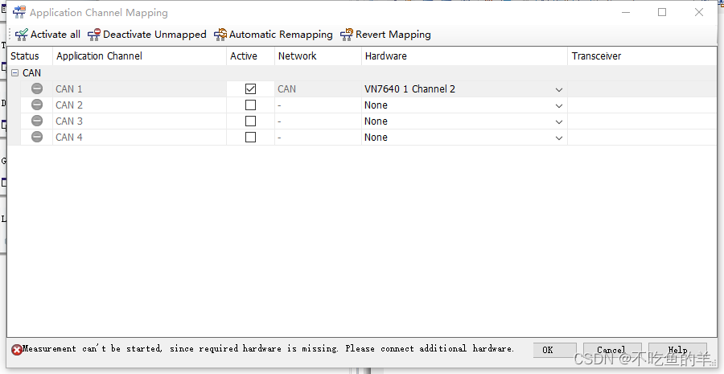Viewport: 724px width, 374px height.
Task: Click the Transceiver cell of CAN 1
Action: point(642,89)
